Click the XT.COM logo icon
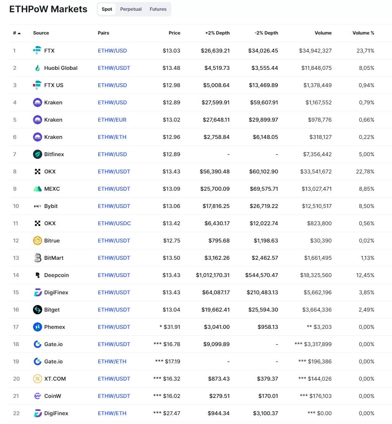Screen dimensions: 392x424 coord(37,379)
